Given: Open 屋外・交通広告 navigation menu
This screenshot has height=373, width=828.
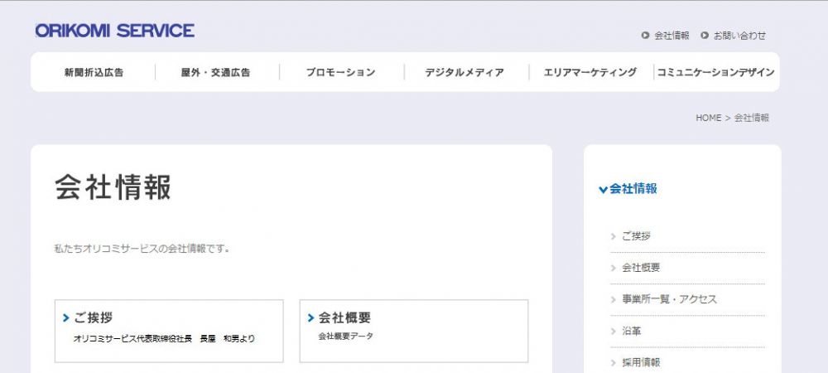Looking at the screenshot, I should click(215, 72).
